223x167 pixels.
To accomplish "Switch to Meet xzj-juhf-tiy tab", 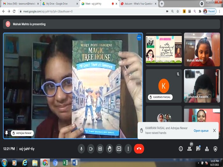I will (x=99, y=4).
